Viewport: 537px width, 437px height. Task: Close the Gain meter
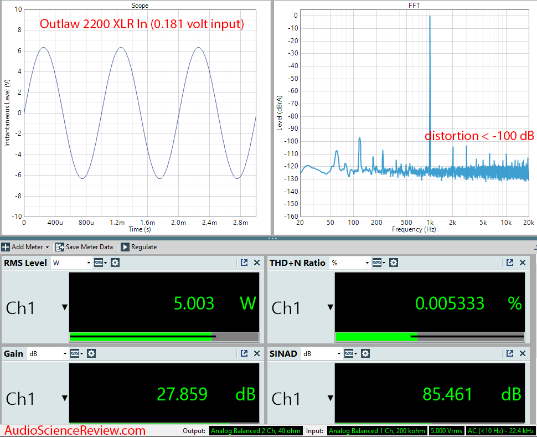pyautogui.click(x=257, y=353)
